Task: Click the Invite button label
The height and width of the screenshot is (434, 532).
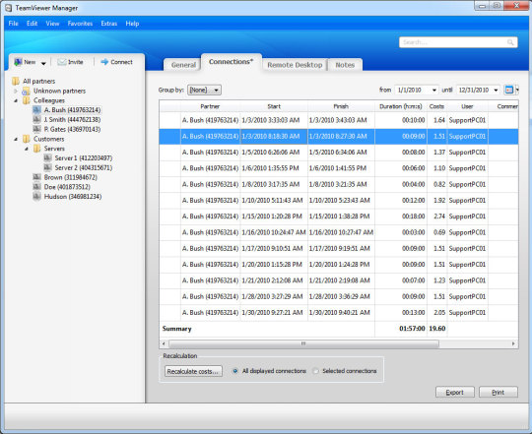Action: pyautogui.click(x=75, y=62)
